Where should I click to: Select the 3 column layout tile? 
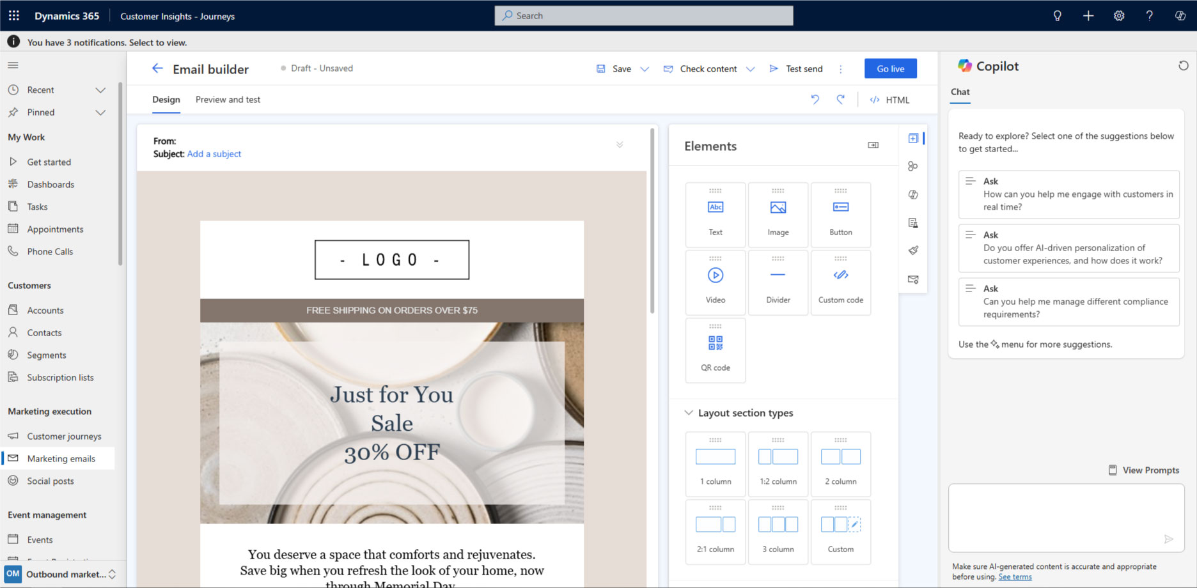[x=778, y=532]
